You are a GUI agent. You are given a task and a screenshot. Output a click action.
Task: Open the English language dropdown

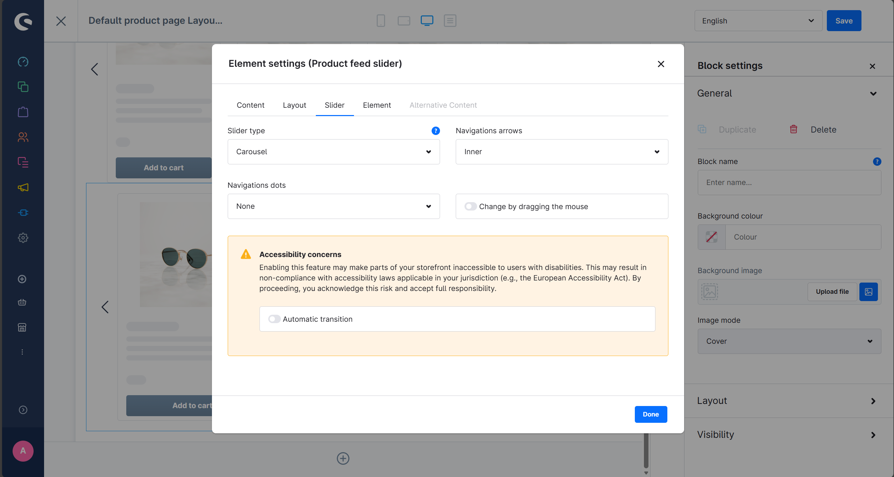(758, 21)
